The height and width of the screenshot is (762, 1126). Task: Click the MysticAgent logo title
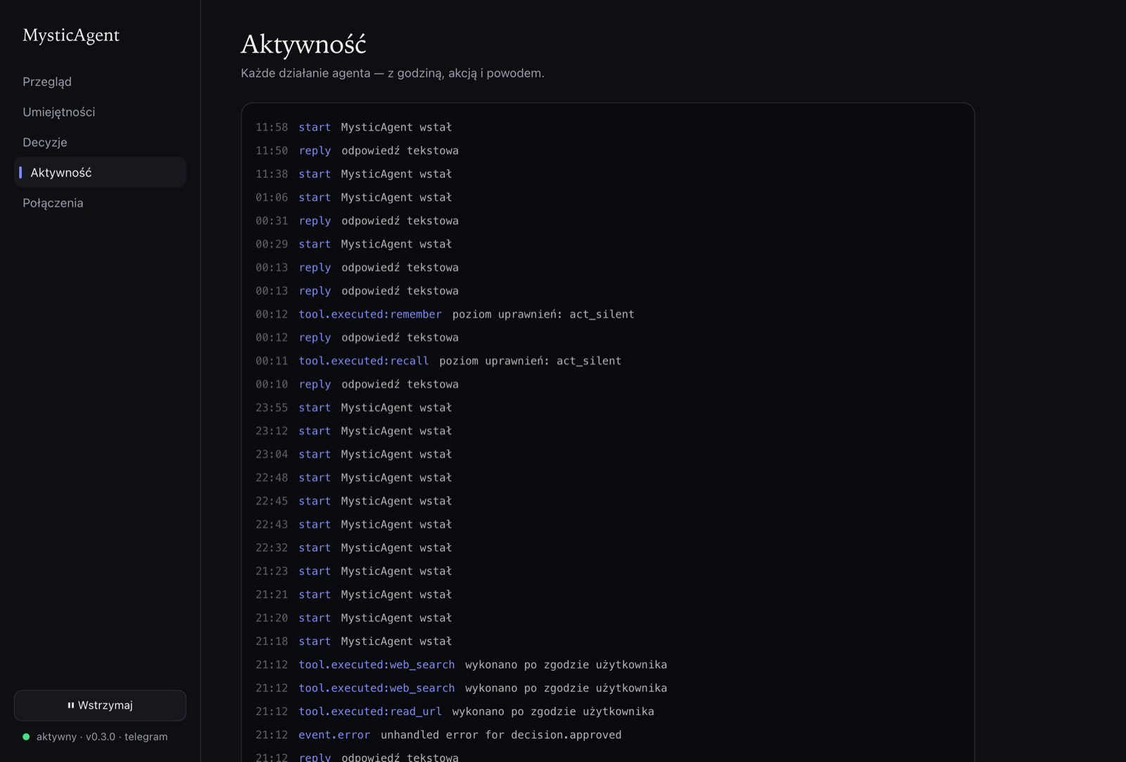coord(71,35)
